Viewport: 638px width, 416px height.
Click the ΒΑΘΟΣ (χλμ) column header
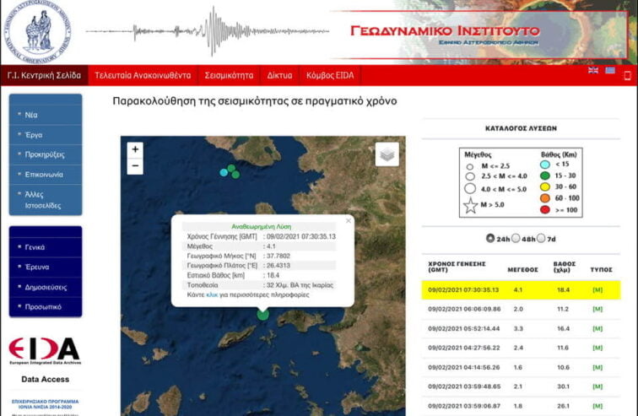pyautogui.click(x=565, y=267)
